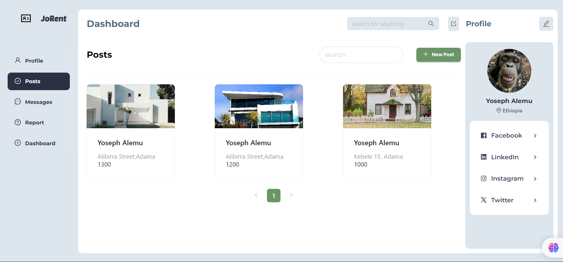
Task: Click the X Twitter logo icon
Action: point(484,200)
